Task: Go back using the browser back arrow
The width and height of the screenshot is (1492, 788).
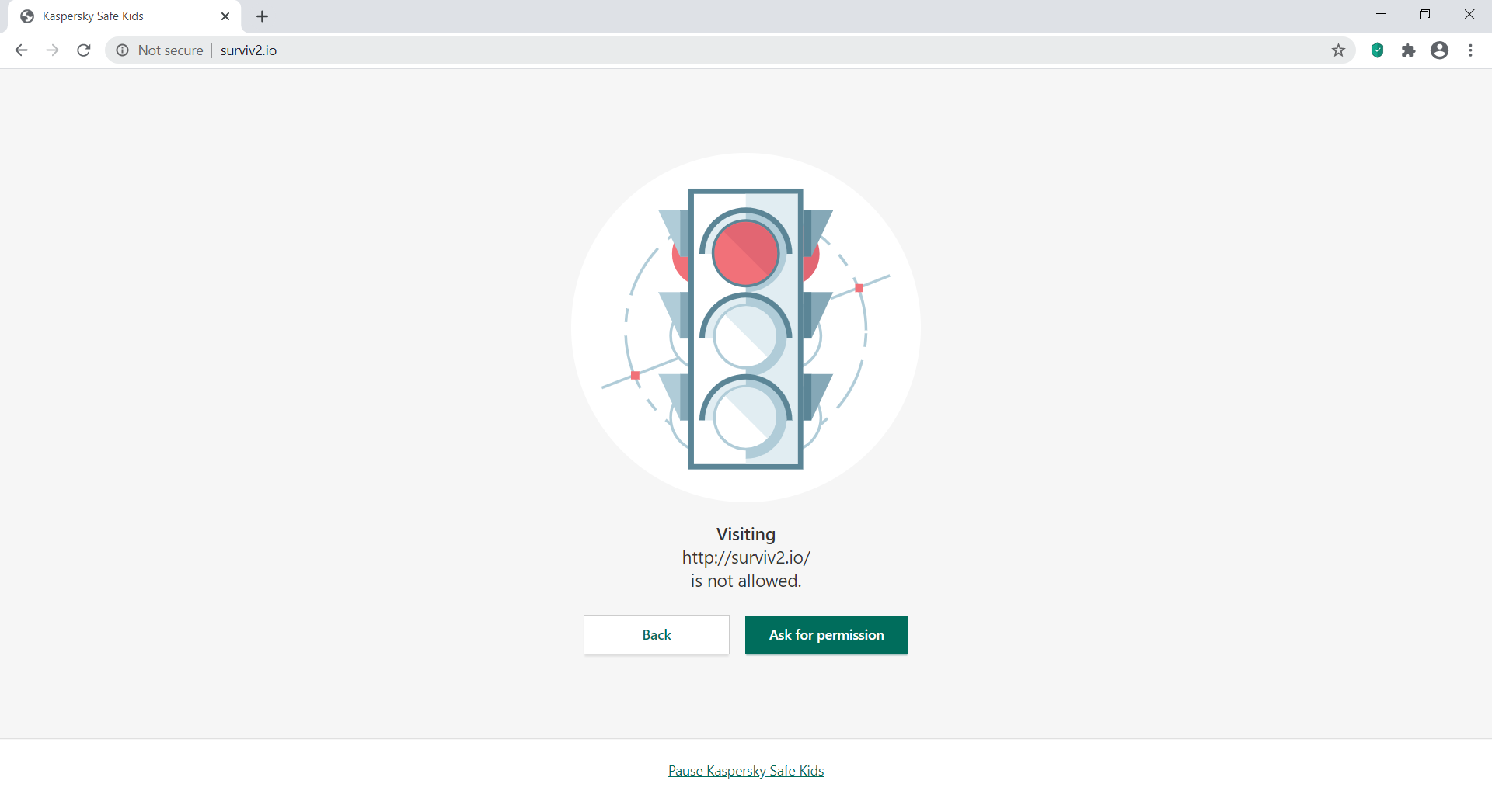Action: pyautogui.click(x=21, y=50)
